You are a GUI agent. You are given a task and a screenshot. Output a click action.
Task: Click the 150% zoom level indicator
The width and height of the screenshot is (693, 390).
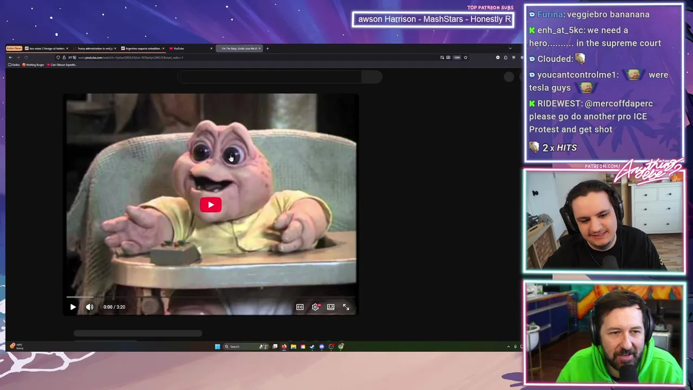(x=457, y=57)
